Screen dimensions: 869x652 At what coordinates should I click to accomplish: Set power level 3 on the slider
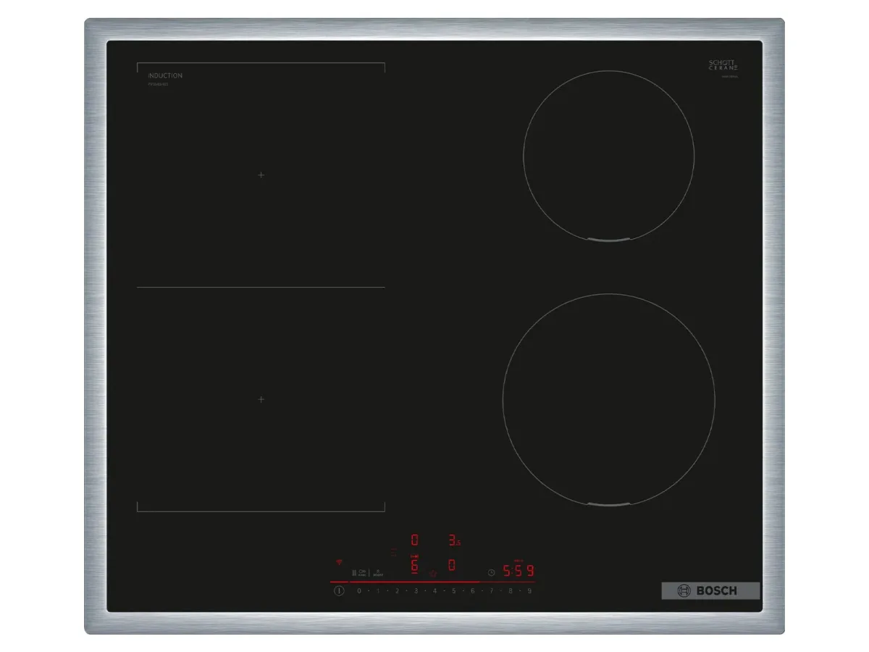(x=416, y=591)
